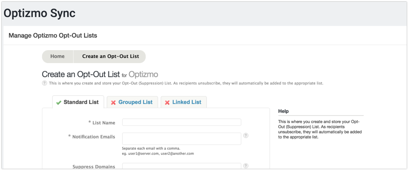Click the help icon beside Notification Emails
This screenshot has width=408, height=170.
246,135
